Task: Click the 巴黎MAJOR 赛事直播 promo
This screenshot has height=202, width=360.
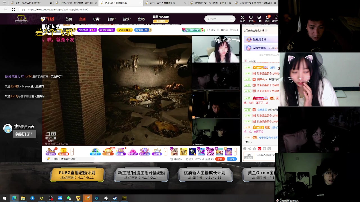Action: [x=161, y=19]
